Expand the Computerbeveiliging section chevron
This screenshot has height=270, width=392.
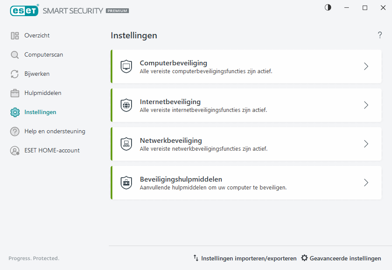[x=366, y=66]
